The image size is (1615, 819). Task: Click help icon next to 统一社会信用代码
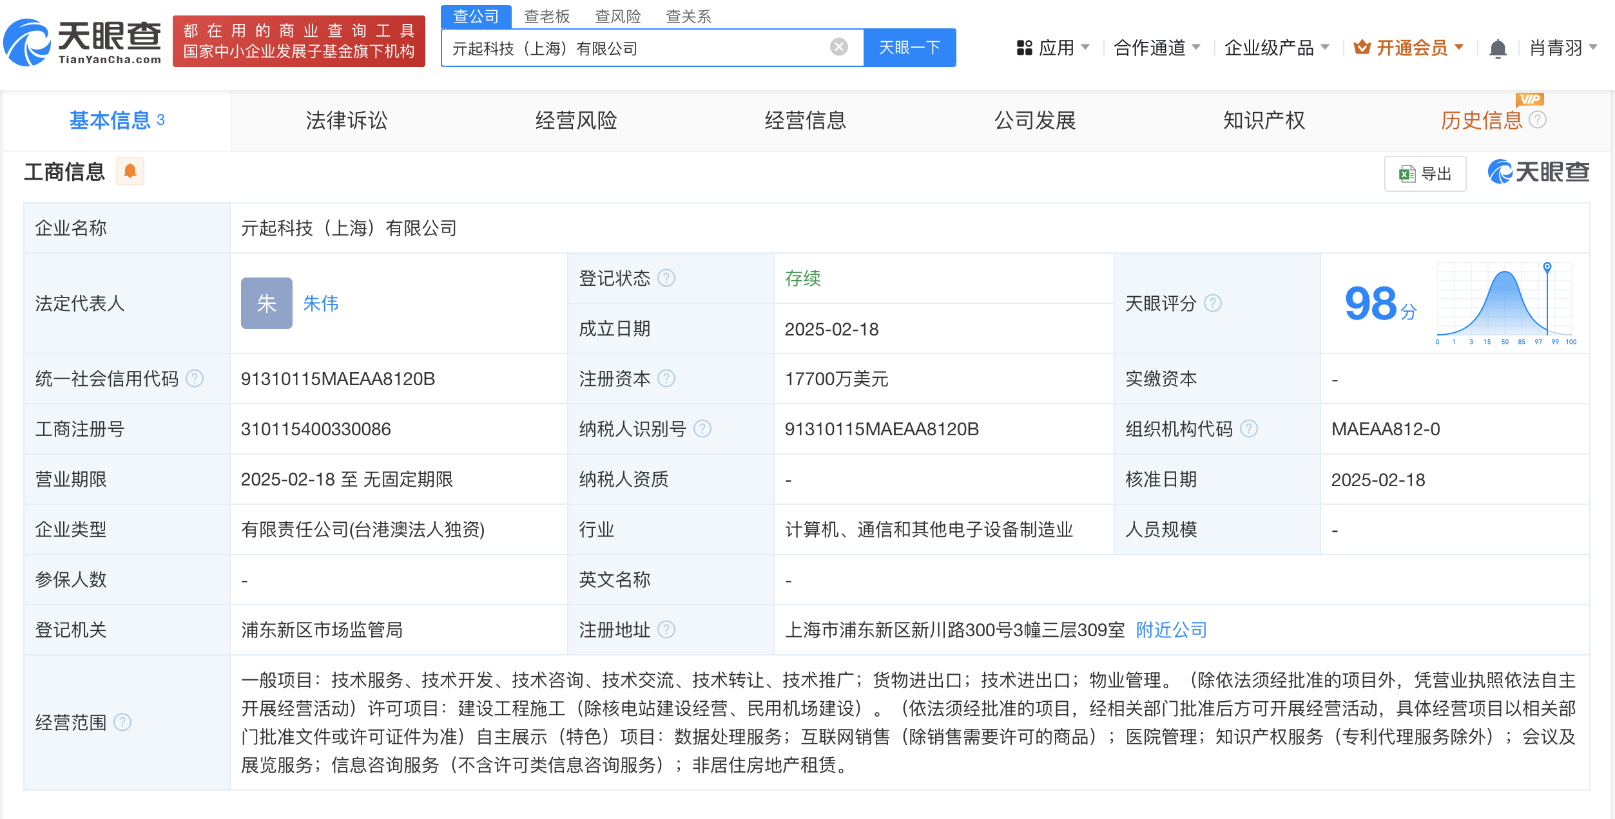195,379
